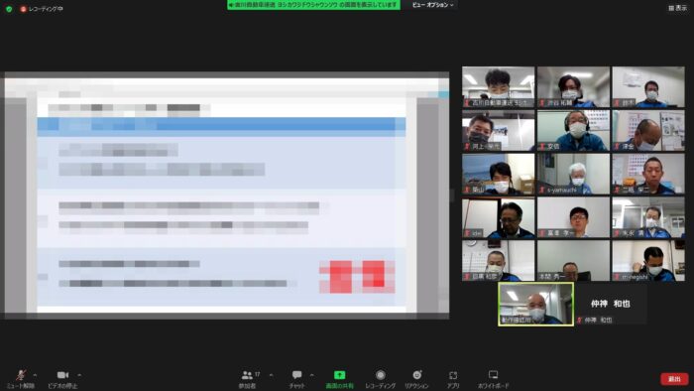694x391 pixels.
Task: Open the whiteboard tool
Action: [x=493, y=379]
